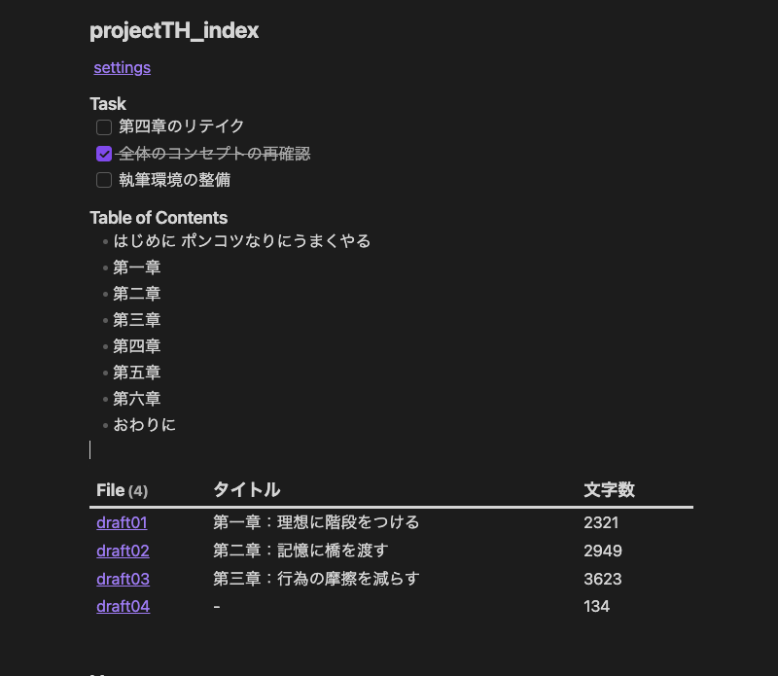Image resolution: width=778 pixels, height=676 pixels.
Task: Select 第二章 in the Table of Contents
Action: [136, 293]
